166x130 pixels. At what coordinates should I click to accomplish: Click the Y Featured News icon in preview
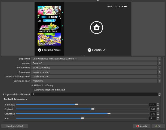[x=39, y=50]
